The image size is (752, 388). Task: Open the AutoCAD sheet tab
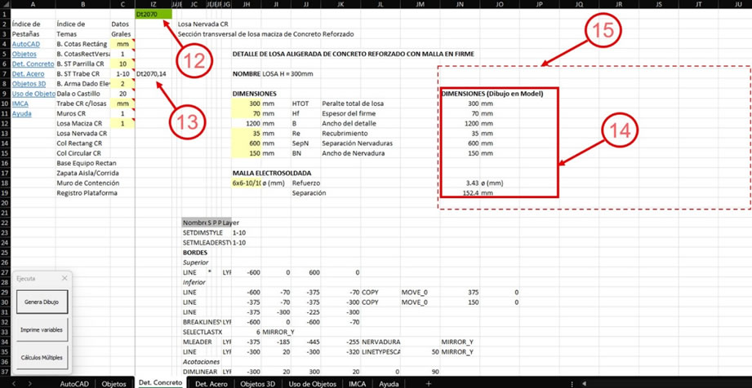[x=74, y=383]
